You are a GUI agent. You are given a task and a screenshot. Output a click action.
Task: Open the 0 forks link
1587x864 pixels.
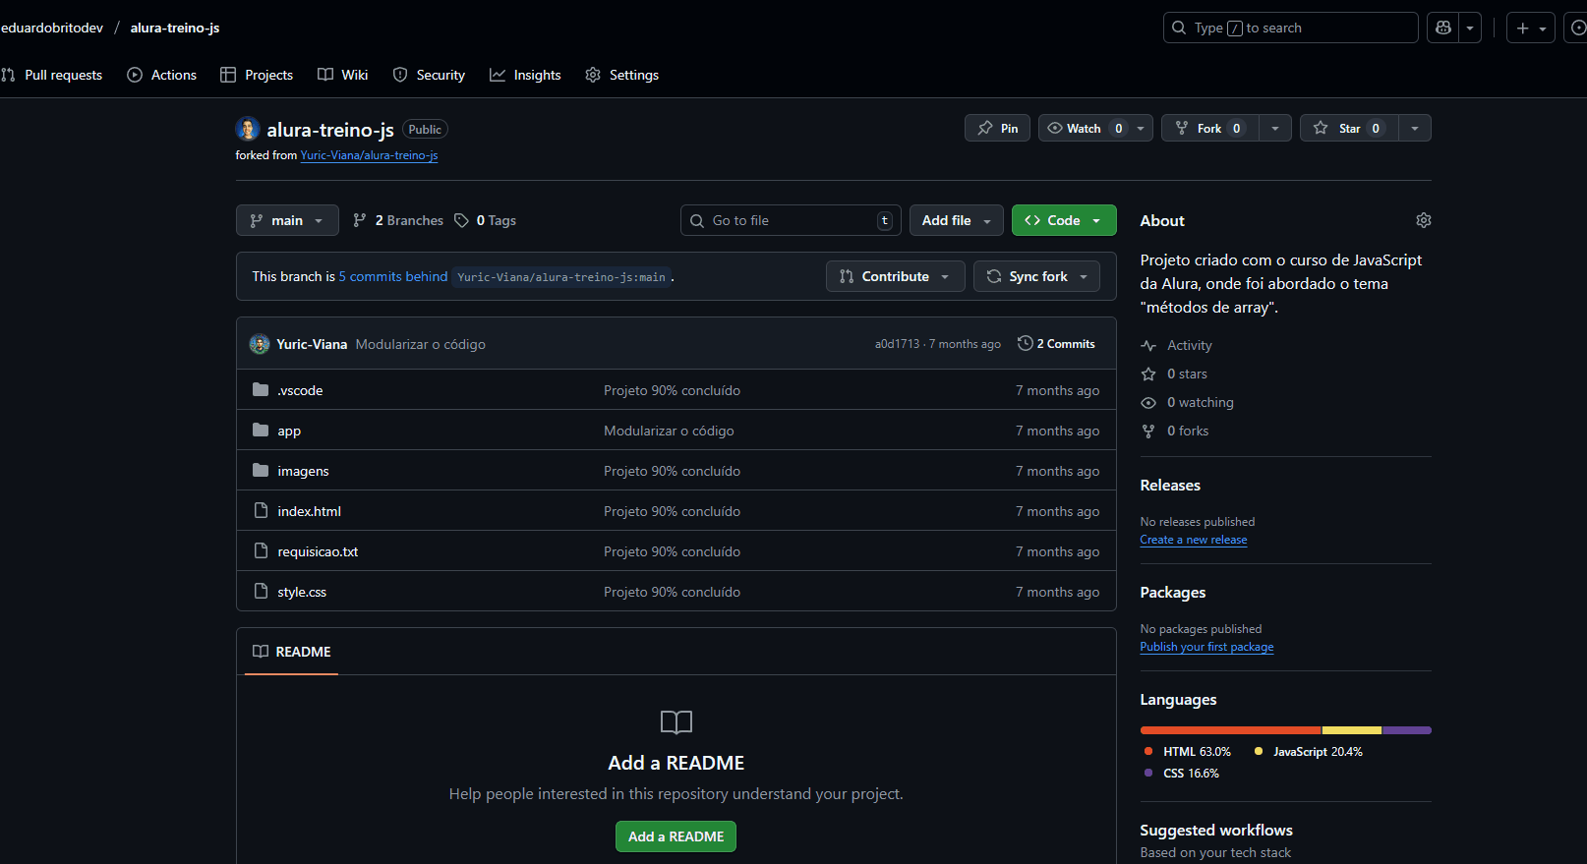[1175, 431]
